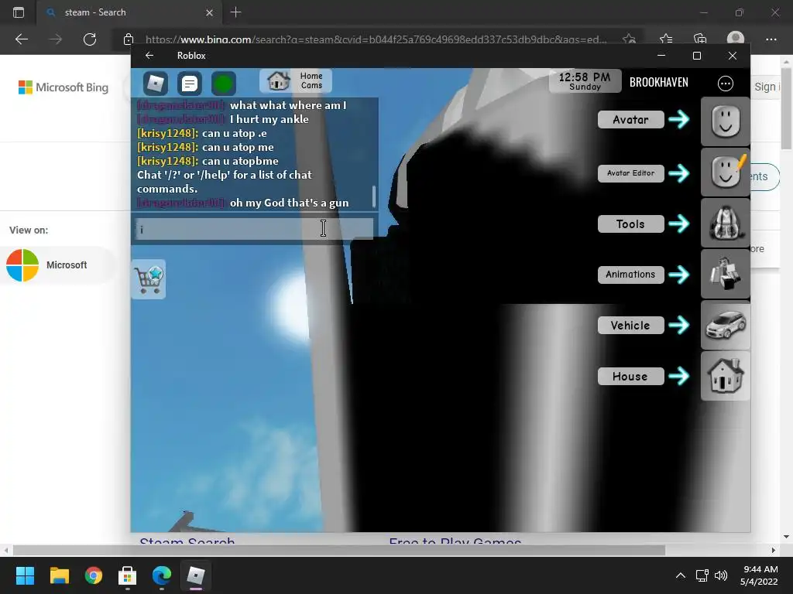Click the Avatar Editor label button
The image size is (793, 594).
tap(630, 173)
